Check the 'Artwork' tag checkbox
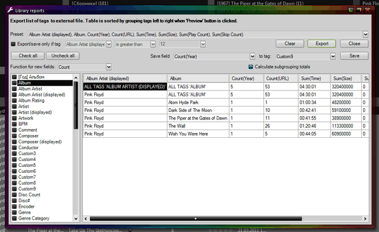The image size is (379, 232). click(x=14, y=118)
